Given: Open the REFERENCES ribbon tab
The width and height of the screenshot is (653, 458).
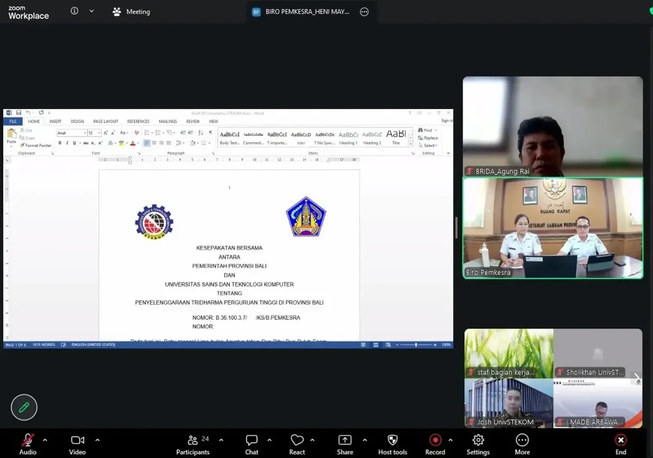Looking at the screenshot, I should click(x=138, y=121).
